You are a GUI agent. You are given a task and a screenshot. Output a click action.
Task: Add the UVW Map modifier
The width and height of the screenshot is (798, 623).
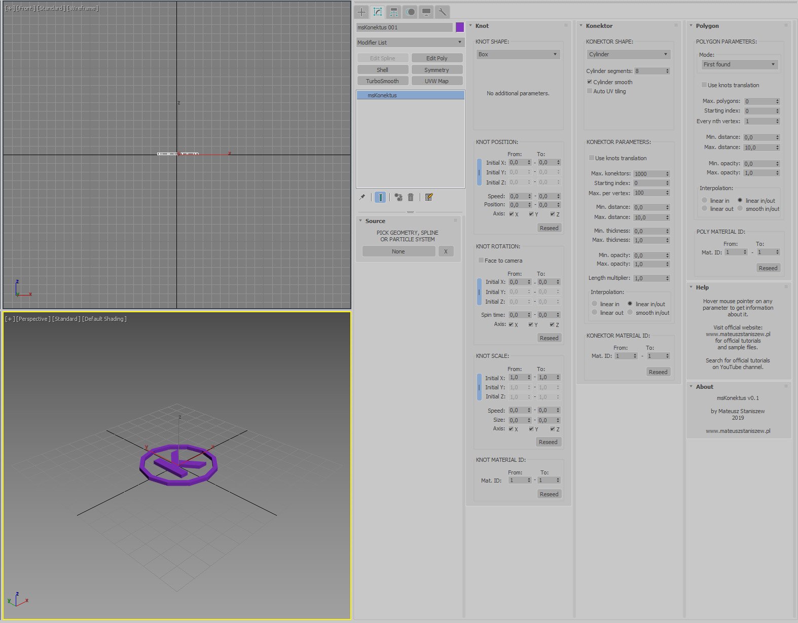pyautogui.click(x=437, y=81)
